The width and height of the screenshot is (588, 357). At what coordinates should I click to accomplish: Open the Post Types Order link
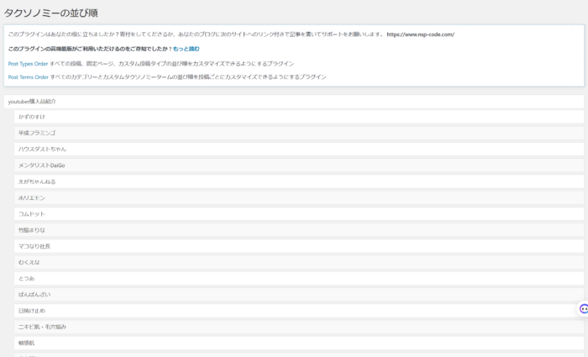[x=28, y=64]
